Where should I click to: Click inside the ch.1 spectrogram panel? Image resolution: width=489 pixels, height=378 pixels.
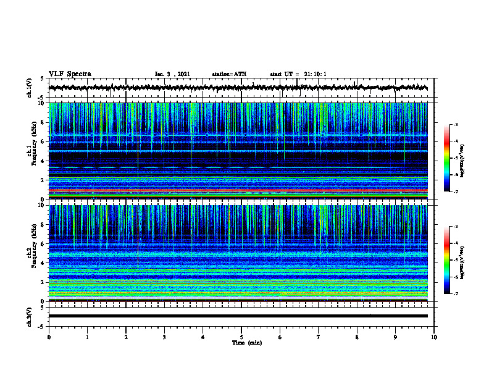tap(238, 151)
